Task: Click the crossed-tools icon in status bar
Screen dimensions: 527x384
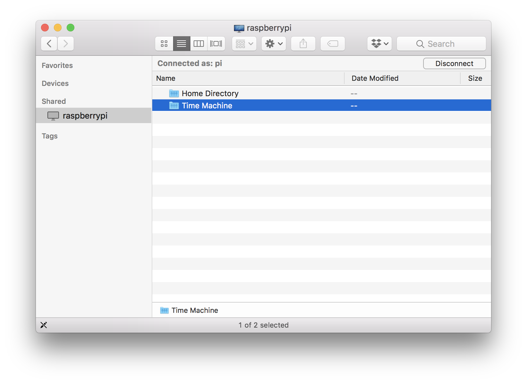Action: pos(44,325)
